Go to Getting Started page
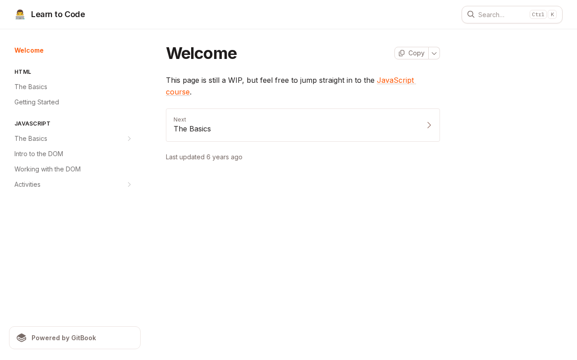Screen dimensions: 577x360 click(x=37, y=102)
